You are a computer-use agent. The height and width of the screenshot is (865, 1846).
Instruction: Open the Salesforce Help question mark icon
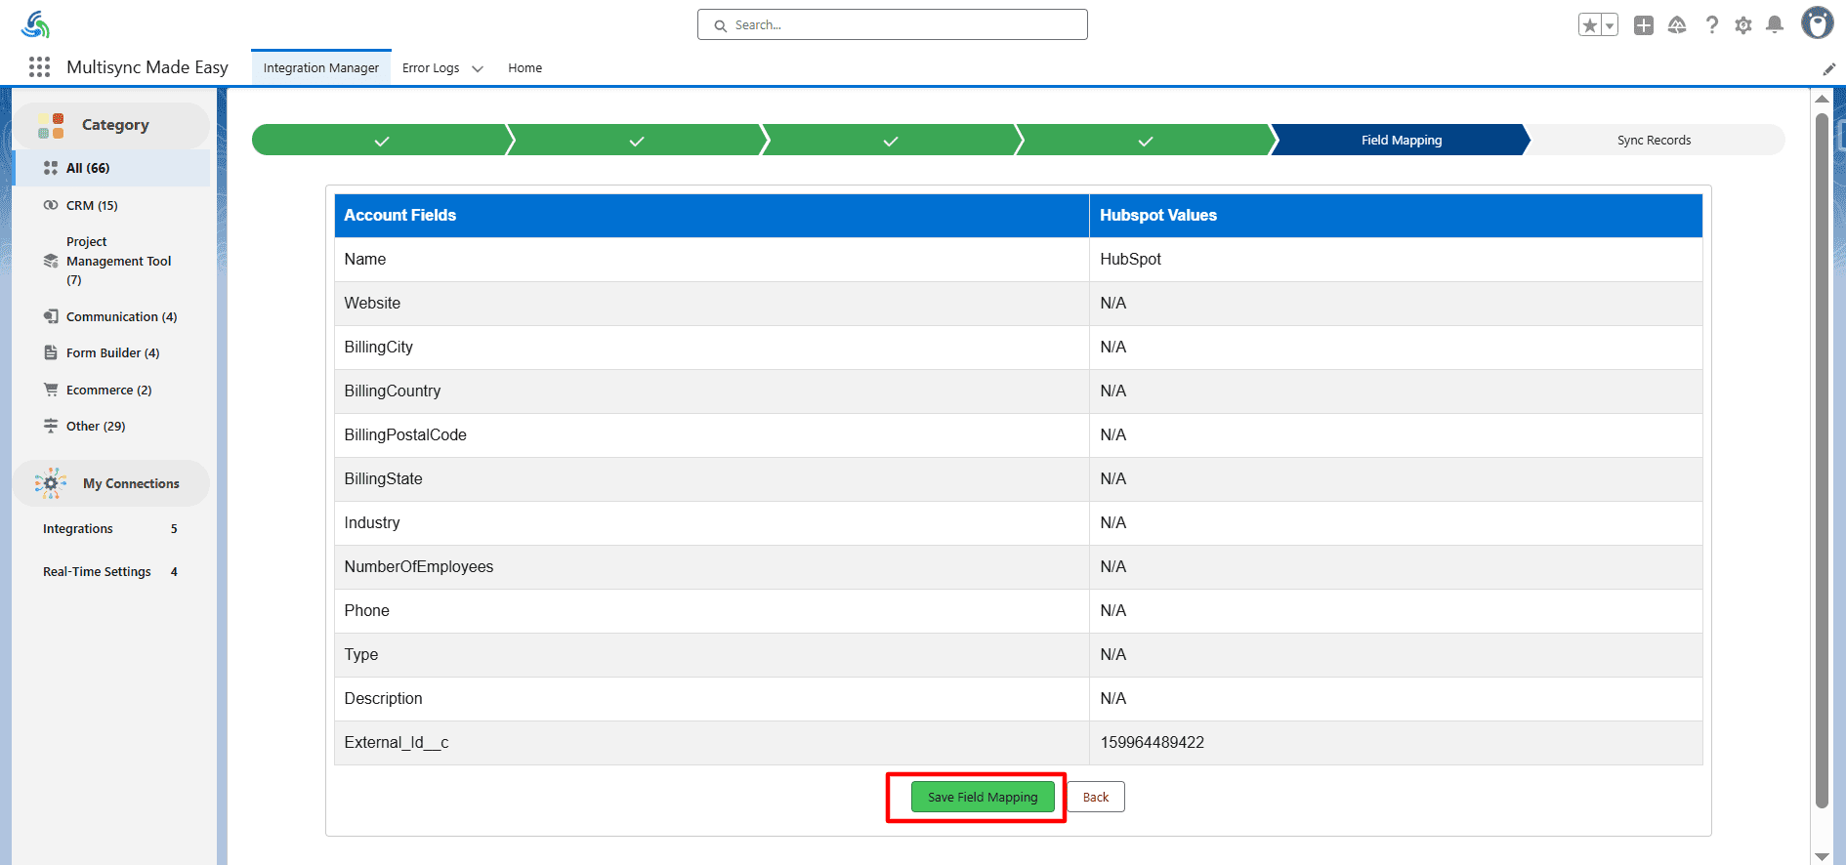(1711, 25)
